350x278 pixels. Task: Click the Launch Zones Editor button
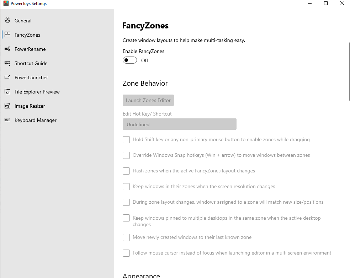[x=148, y=100]
